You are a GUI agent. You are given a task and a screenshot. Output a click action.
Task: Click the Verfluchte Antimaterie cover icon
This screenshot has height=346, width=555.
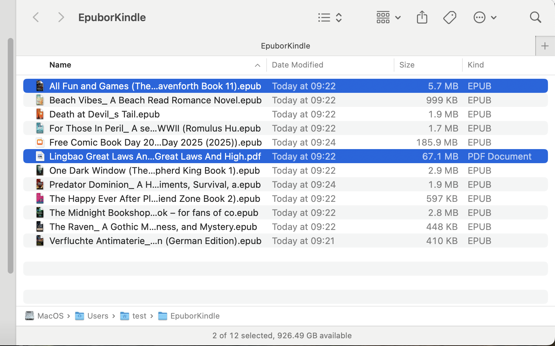coord(40,241)
